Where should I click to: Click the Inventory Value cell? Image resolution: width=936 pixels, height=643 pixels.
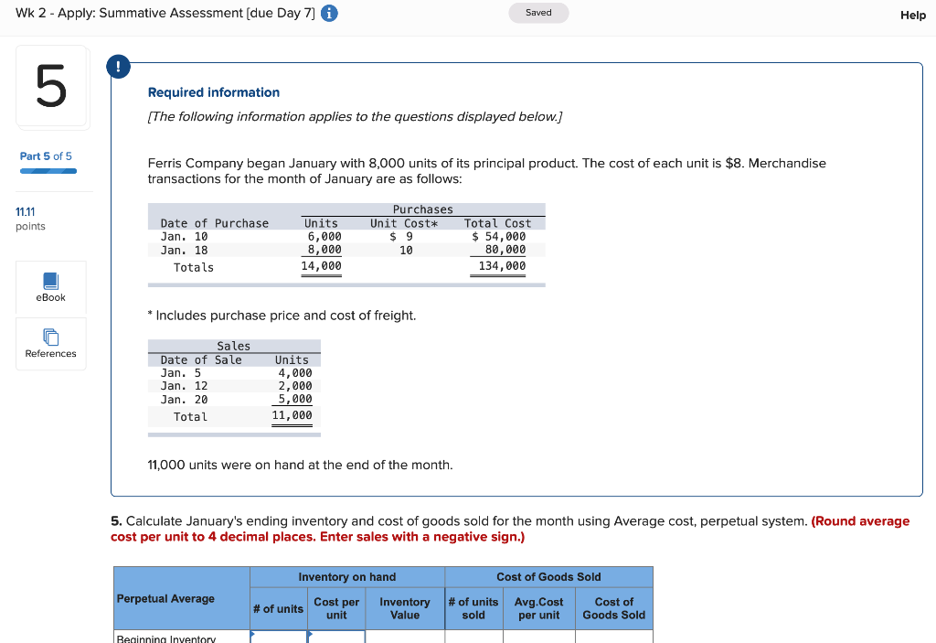(405, 638)
